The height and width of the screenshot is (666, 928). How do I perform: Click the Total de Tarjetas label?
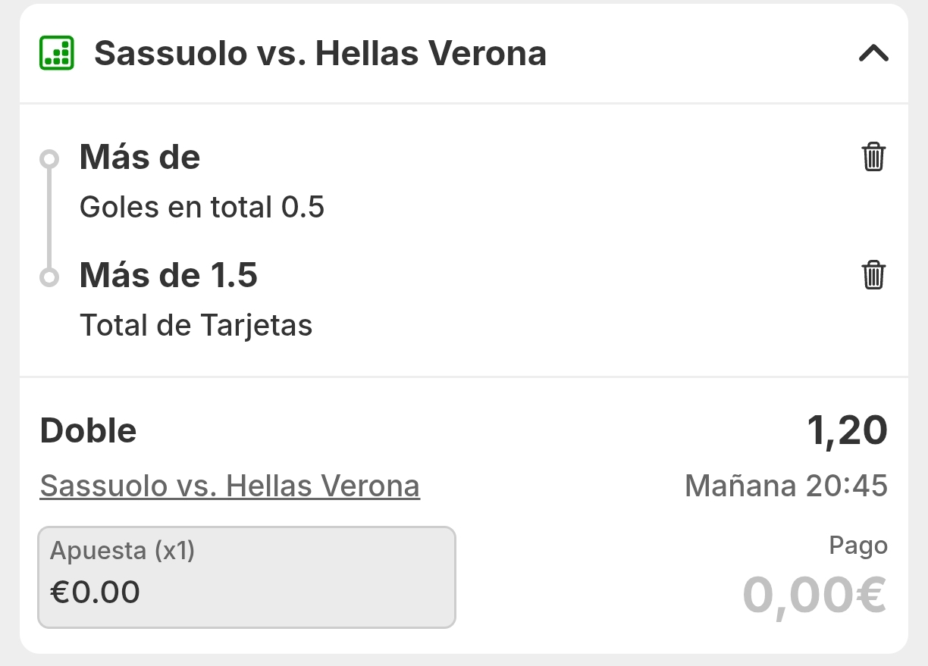[196, 325]
